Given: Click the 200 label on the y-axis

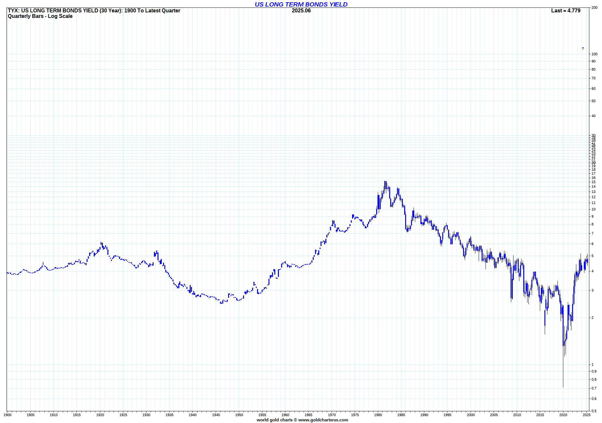Looking at the screenshot, I should pyautogui.click(x=594, y=7).
